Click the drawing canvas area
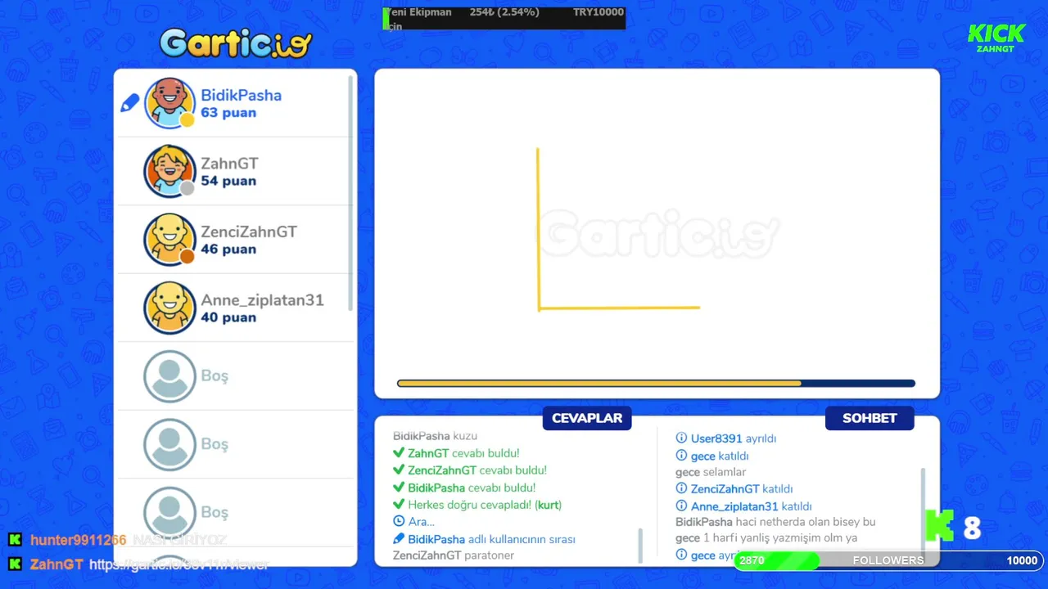The image size is (1048, 589). (x=657, y=233)
